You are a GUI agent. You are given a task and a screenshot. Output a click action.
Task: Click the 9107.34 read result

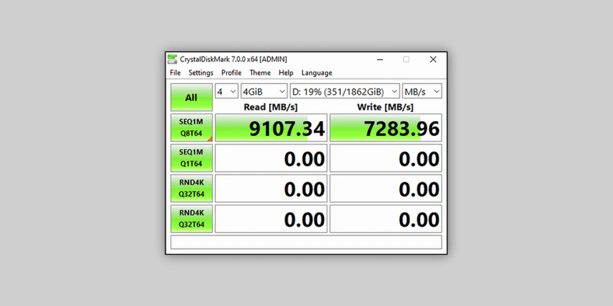pos(271,127)
